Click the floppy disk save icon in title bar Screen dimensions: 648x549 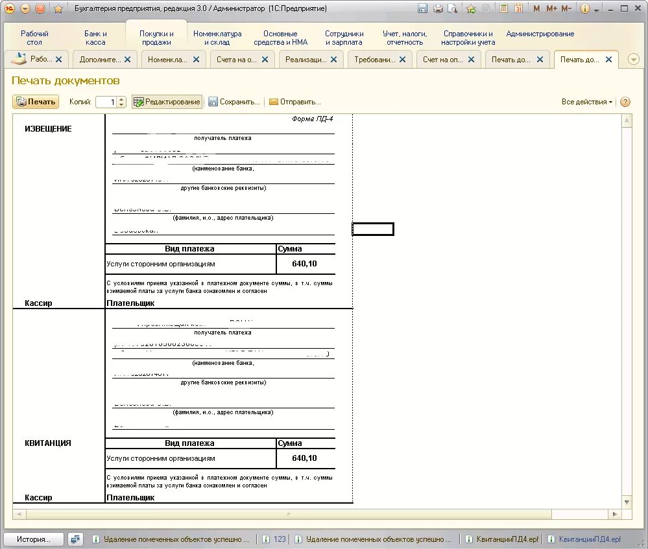422,8
